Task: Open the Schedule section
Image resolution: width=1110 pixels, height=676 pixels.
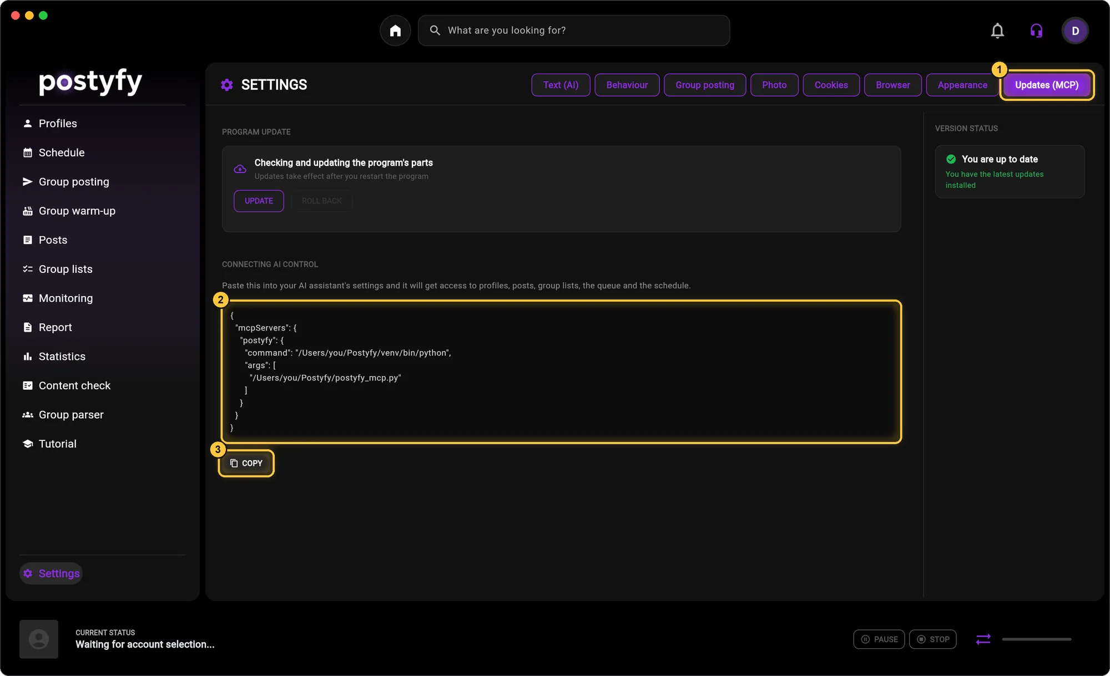Action: [54, 153]
